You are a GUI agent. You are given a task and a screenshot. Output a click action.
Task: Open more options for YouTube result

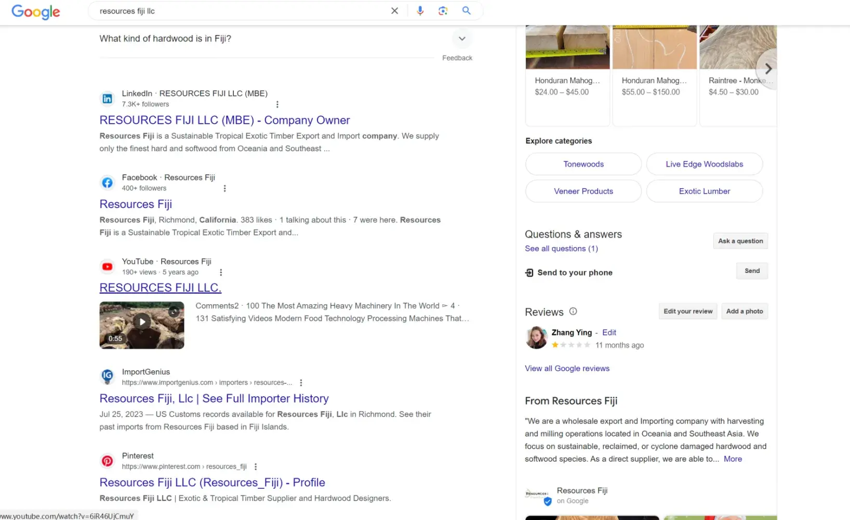point(221,272)
